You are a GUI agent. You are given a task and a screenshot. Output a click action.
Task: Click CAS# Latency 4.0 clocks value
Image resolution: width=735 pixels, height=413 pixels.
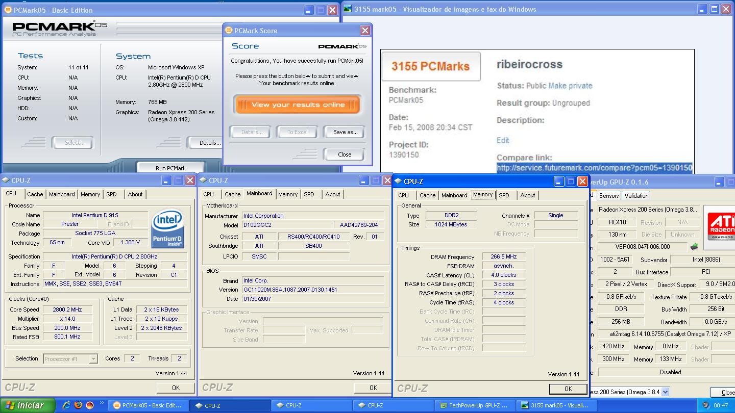504,275
